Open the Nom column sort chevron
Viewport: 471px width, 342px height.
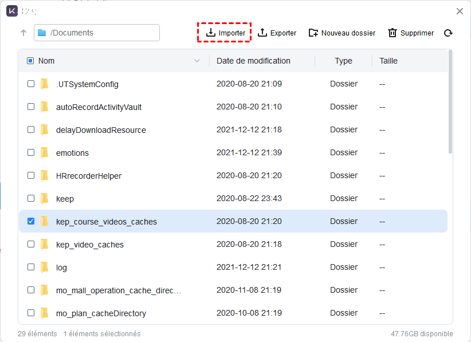197,61
